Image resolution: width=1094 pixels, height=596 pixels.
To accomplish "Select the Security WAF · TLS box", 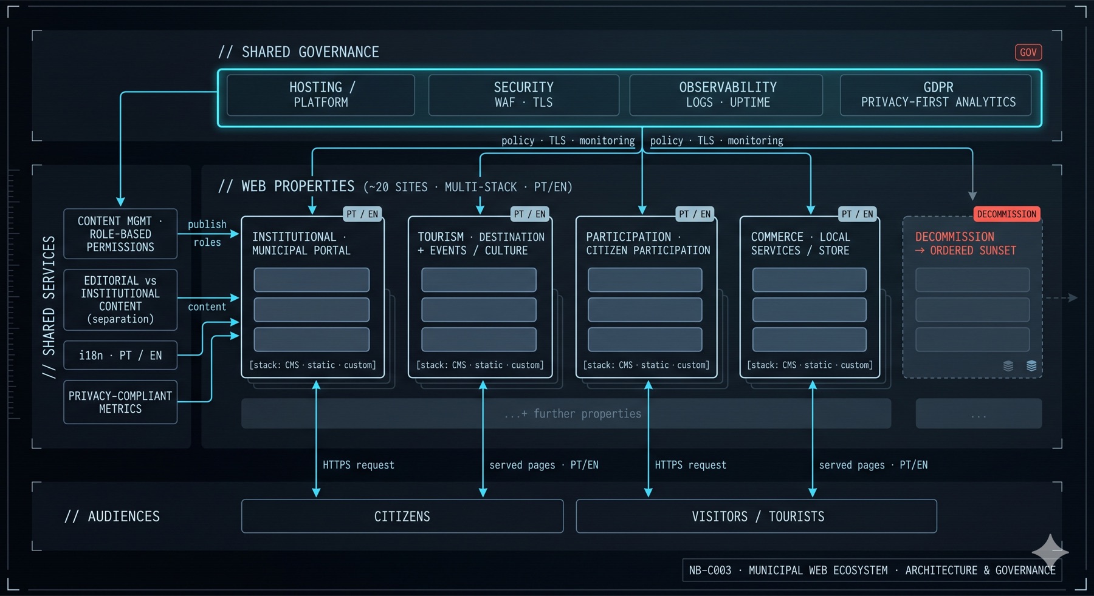I will (x=524, y=95).
